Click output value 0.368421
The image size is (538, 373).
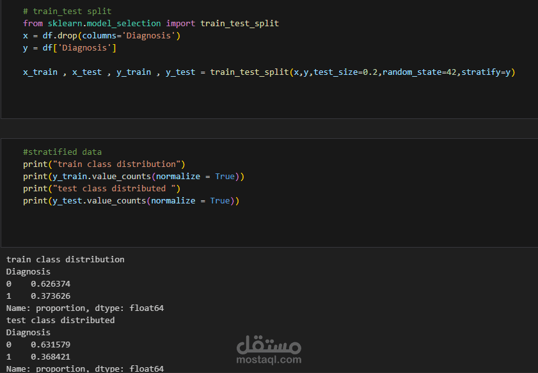(x=51, y=356)
